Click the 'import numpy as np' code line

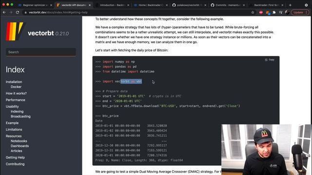[115, 62]
